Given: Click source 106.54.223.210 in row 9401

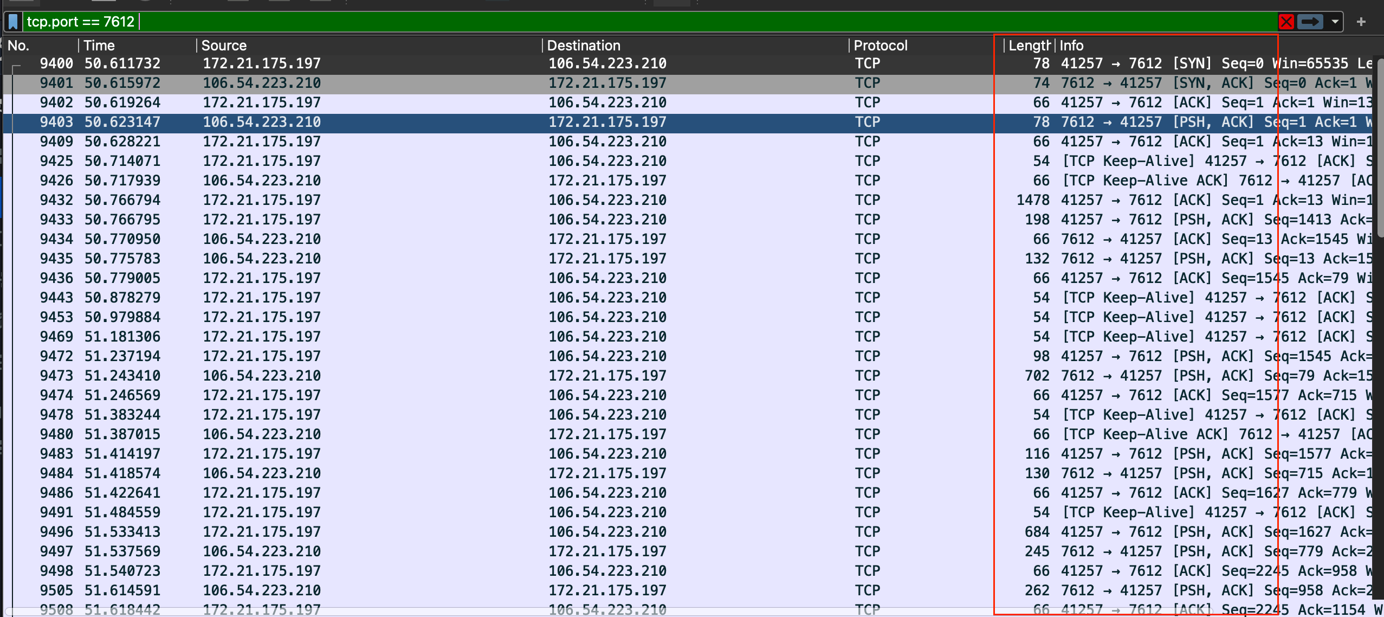Looking at the screenshot, I should click(x=262, y=83).
